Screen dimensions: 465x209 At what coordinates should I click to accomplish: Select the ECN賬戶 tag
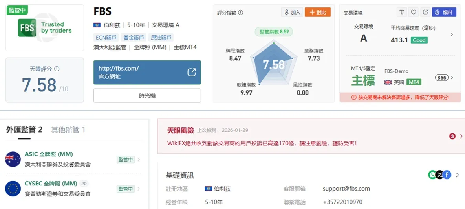[106, 38]
